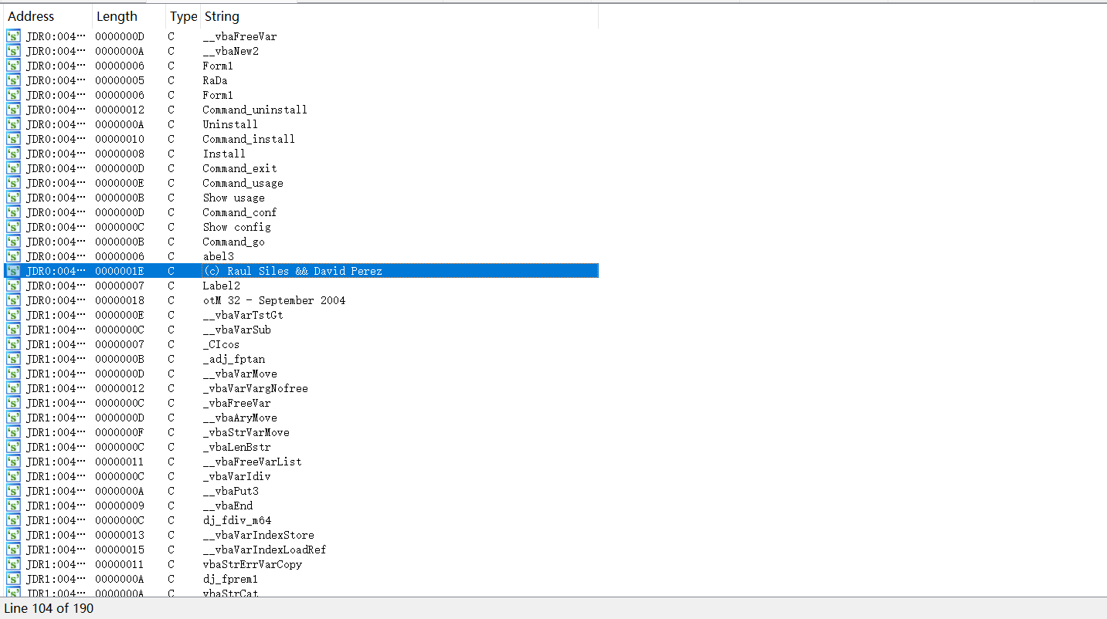1107x619 pixels.
Task: Click the string icon next to Show usage
Action: point(13,198)
